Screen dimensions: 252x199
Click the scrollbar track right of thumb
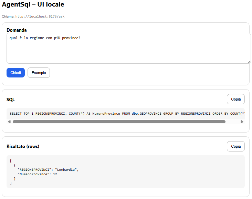pyautogui.click(x=233, y=122)
